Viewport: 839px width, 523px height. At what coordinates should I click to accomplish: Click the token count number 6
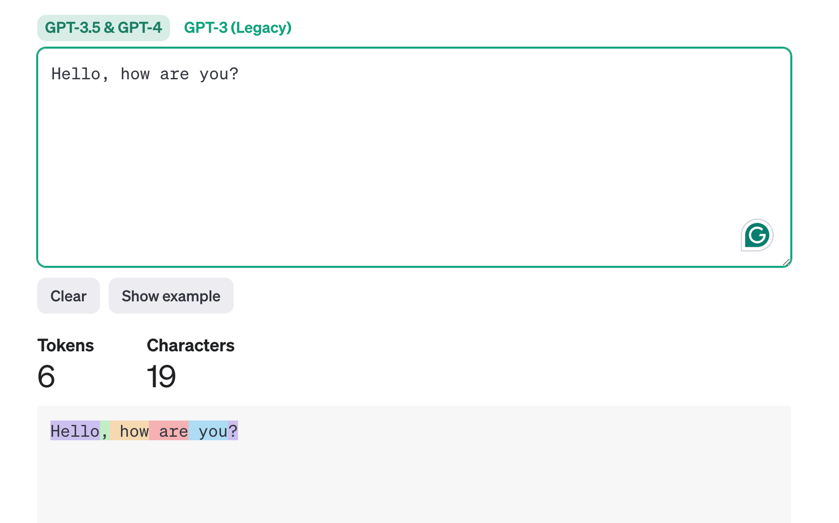[x=46, y=376]
